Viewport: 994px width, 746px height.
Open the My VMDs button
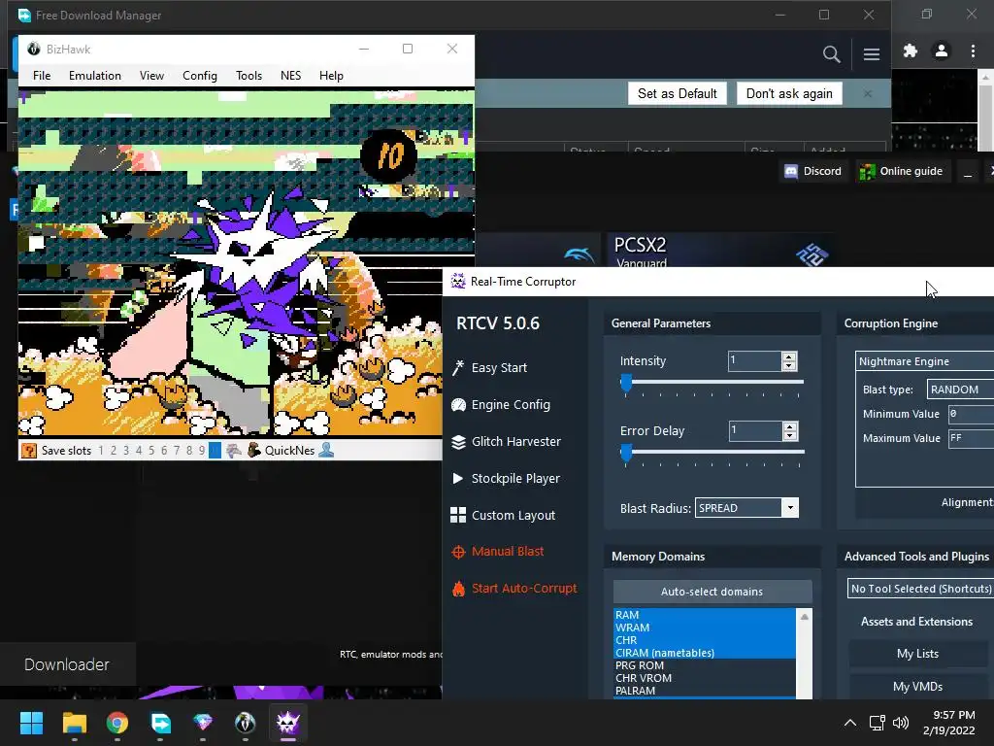pos(917,687)
